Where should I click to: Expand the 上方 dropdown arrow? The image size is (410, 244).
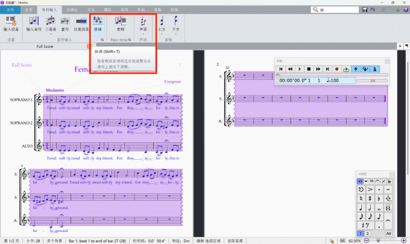162,34
